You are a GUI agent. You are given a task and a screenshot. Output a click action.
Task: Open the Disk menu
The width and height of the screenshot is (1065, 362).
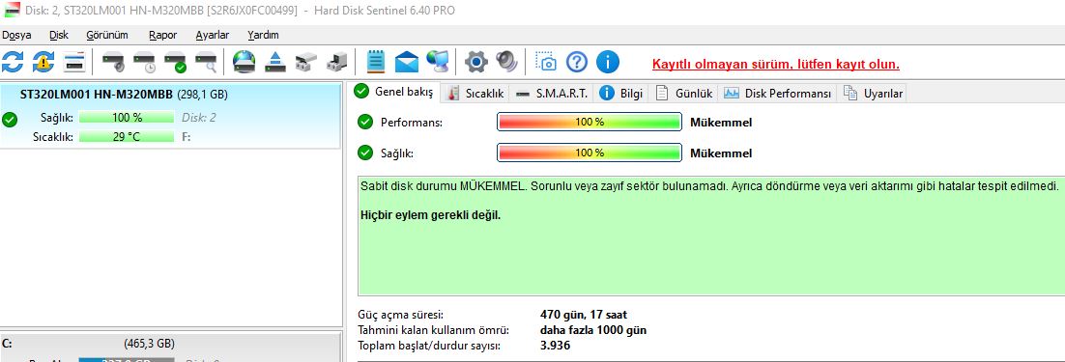(x=59, y=36)
